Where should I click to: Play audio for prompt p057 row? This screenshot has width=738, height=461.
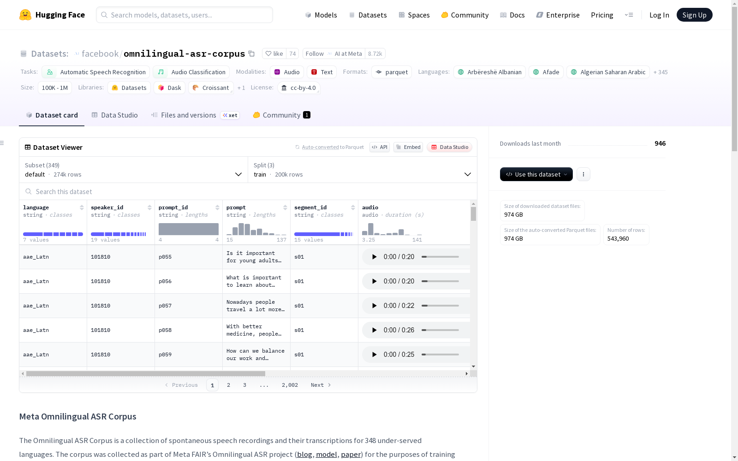pyautogui.click(x=375, y=306)
